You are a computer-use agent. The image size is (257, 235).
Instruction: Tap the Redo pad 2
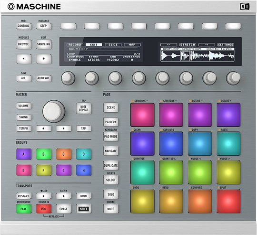coord(171,201)
